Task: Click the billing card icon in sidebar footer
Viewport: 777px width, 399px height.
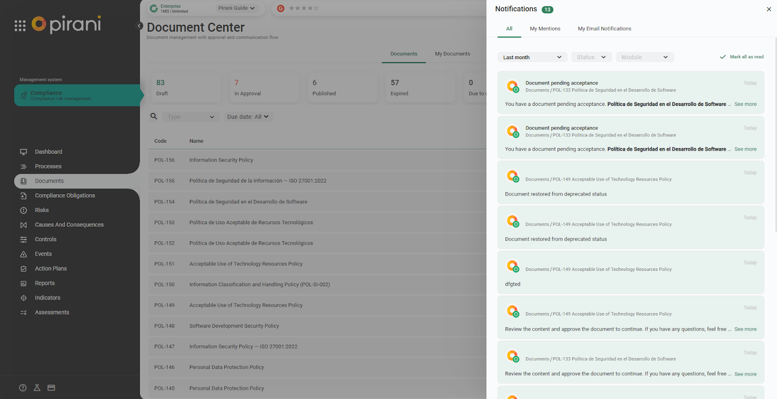Action: point(51,388)
